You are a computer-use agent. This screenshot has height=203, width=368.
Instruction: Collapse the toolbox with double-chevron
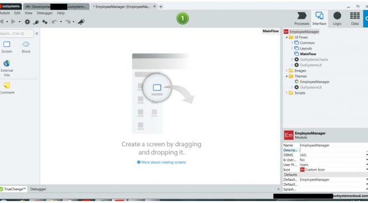tap(37, 34)
